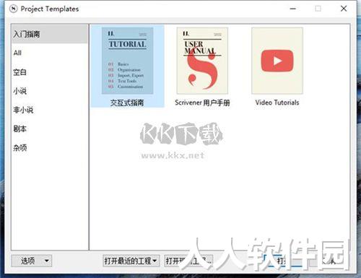361x278 pixels.
Task: Select the Tutorial template thumbnail
Action: coord(127,61)
